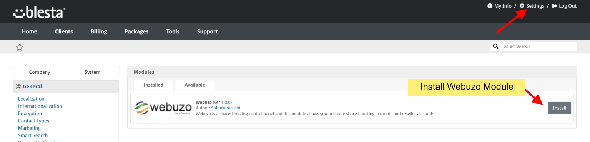This screenshot has height=142, width=590.
Task: Click the Smart Search magnifier icon
Action: click(496, 46)
